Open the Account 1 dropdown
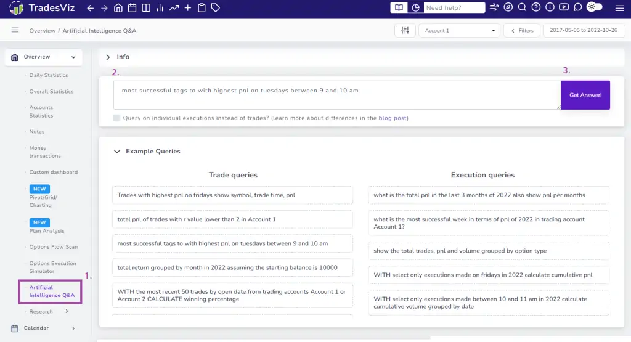This screenshot has height=342, width=631. point(459,31)
